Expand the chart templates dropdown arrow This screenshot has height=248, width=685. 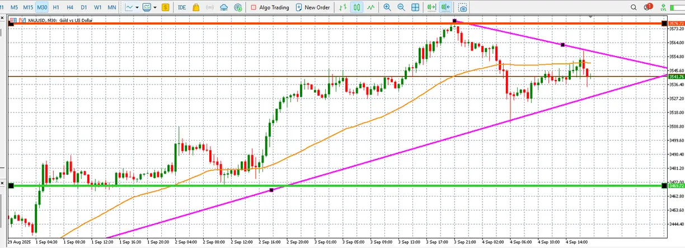156,7
